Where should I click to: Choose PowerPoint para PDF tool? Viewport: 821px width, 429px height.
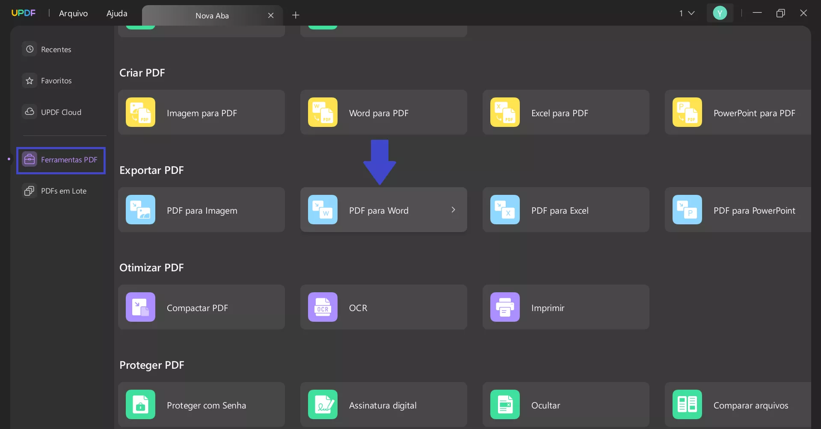coord(738,112)
